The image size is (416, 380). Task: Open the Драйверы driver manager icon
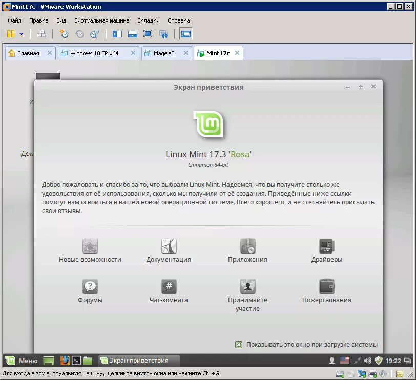326,250
